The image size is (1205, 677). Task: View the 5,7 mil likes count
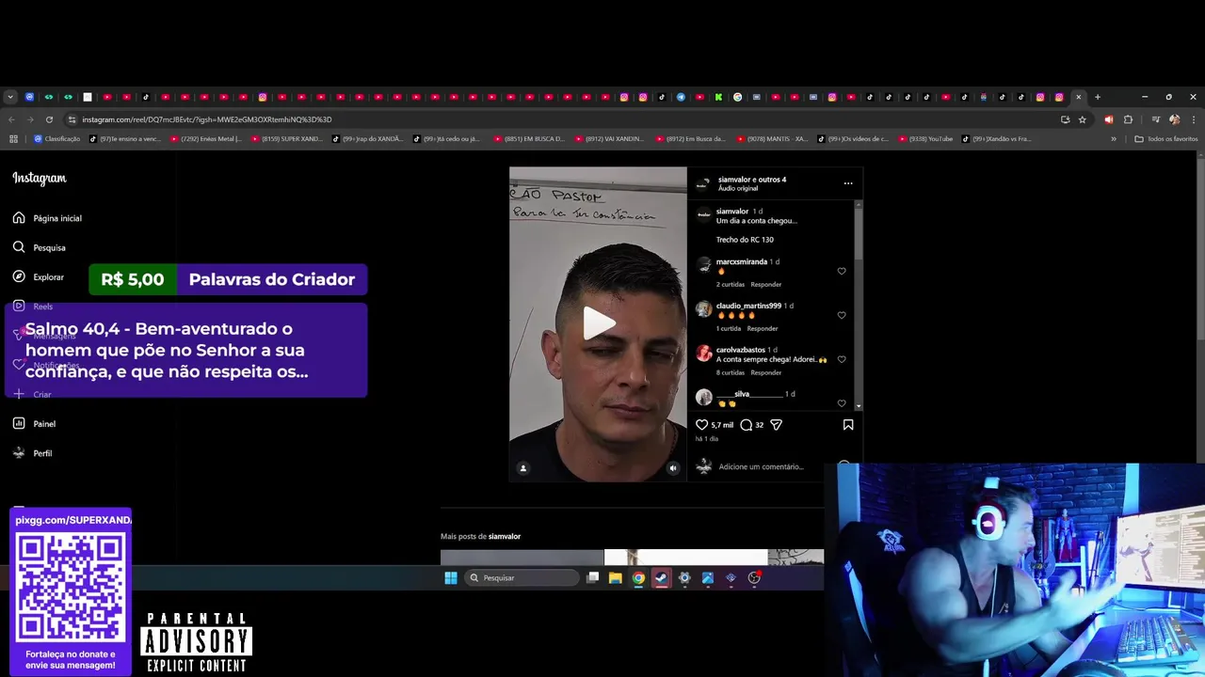coord(722,425)
